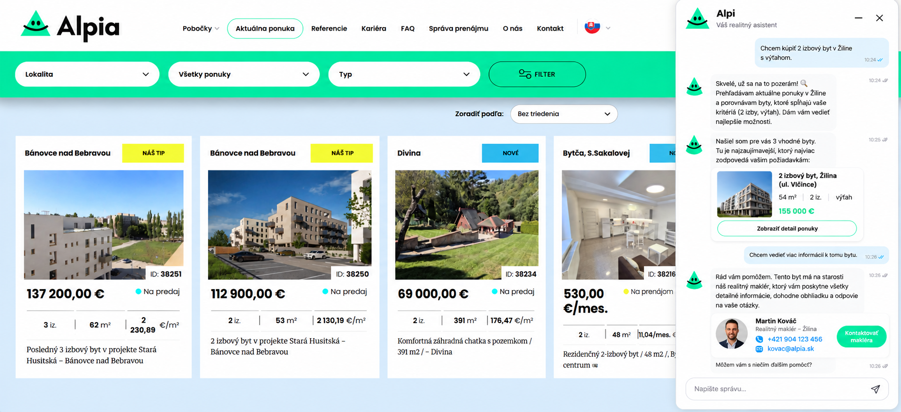Image resolution: width=901 pixels, height=412 pixels.
Task: Open the Posledný 3 izbový byt listing title
Action: [91, 355]
